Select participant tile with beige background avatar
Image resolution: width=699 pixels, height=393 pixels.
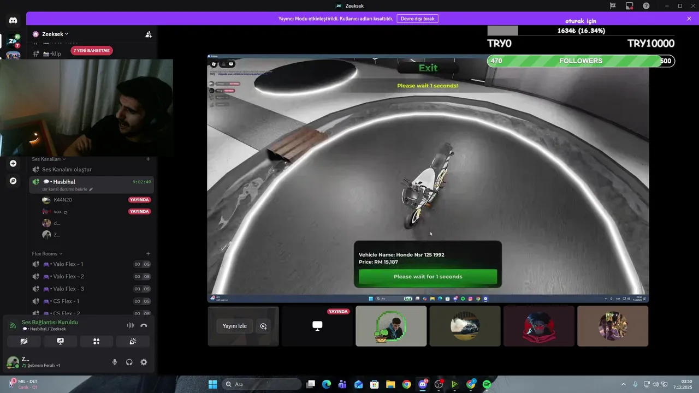click(613, 326)
